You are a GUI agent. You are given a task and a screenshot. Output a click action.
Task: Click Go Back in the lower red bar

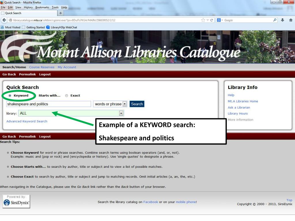pos(9,136)
